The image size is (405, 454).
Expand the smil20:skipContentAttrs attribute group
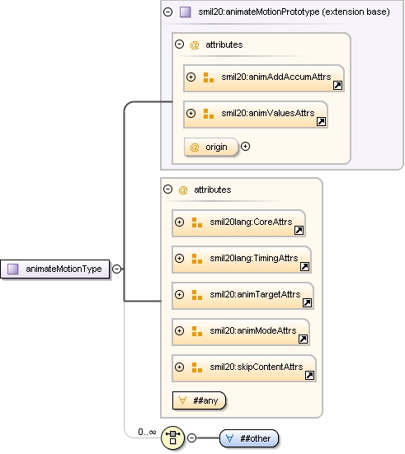click(x=180, y=367)
